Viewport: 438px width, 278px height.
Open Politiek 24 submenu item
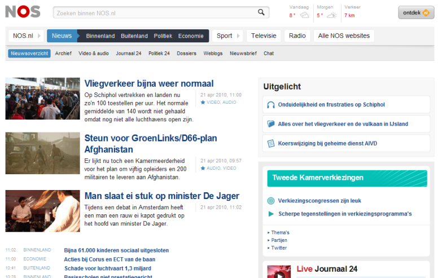[159, 54]
